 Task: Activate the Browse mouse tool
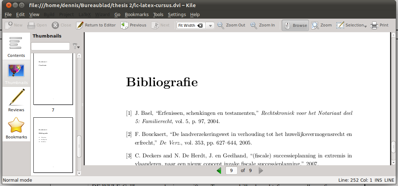295,25
